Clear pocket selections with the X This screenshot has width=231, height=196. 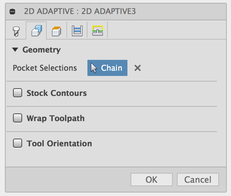138,68
